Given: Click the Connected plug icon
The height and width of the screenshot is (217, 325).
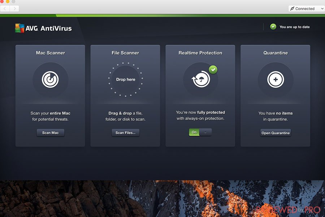Looking at the screenshot, I should pos(292,9).
